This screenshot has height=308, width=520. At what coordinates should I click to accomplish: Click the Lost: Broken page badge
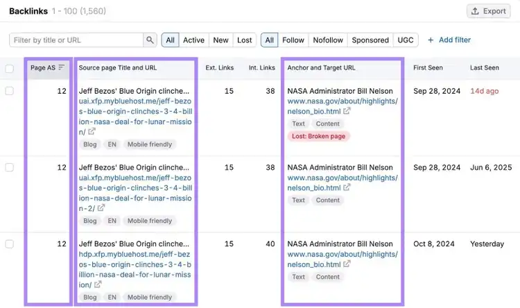click(x=318, y=136)
